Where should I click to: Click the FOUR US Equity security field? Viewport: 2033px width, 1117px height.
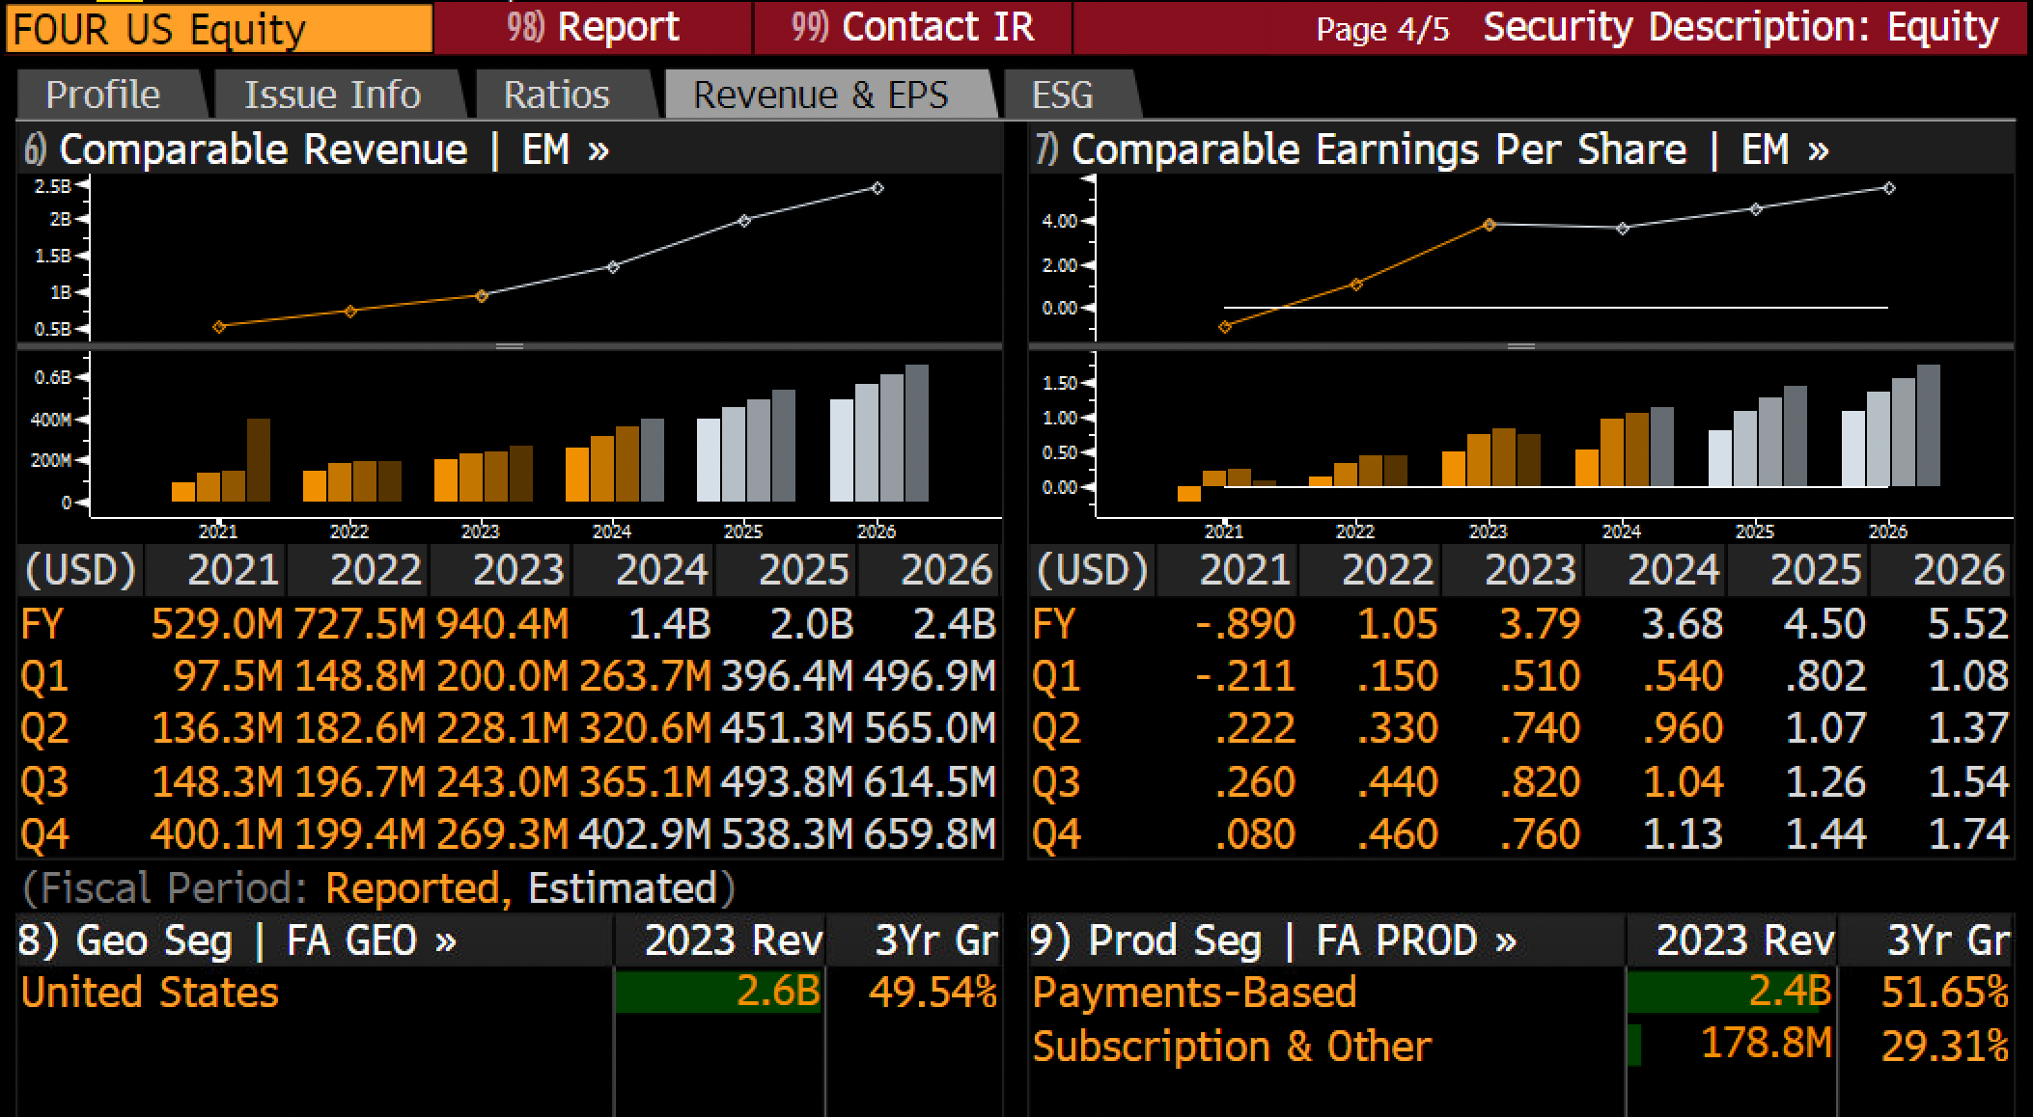tap(219, 29)
